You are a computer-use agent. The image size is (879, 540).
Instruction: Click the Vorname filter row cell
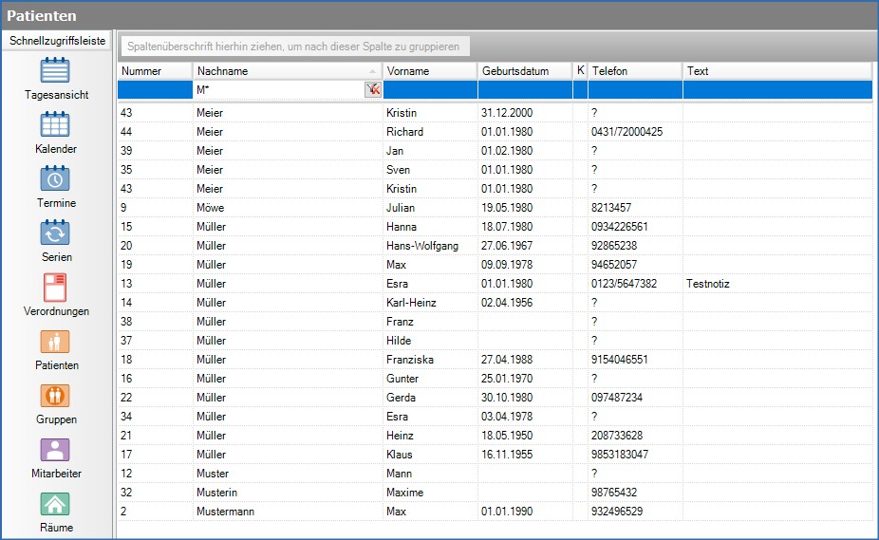pyautogui.click(x=429, y=89)
